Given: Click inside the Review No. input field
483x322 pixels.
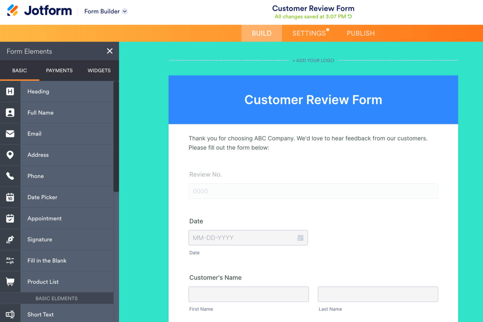Looking at the screenshot, I should [x=313, y=191].
